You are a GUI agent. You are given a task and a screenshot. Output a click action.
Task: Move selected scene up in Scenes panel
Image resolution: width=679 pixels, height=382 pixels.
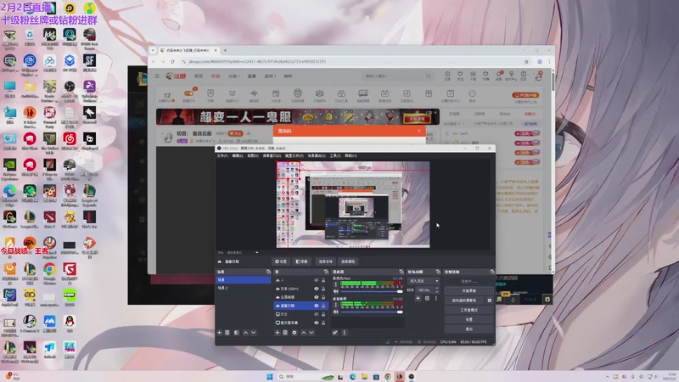pyautogui.click(x=245, y=333)
